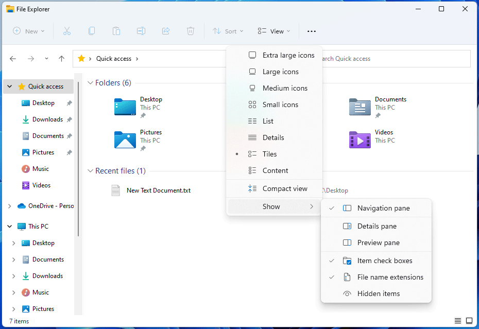This screenshot has width=479, height=329.
Task: Expand Desktop under This PC
Action: tap(14, 243)
